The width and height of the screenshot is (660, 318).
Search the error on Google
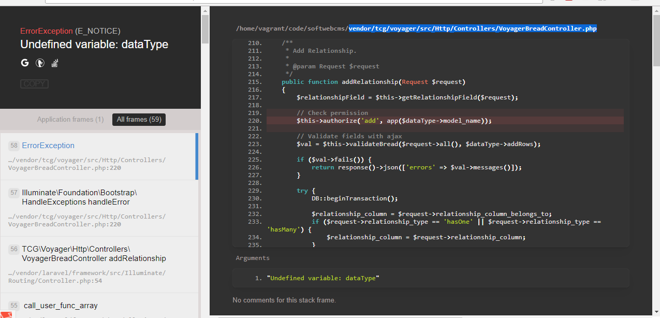(24, 63)
